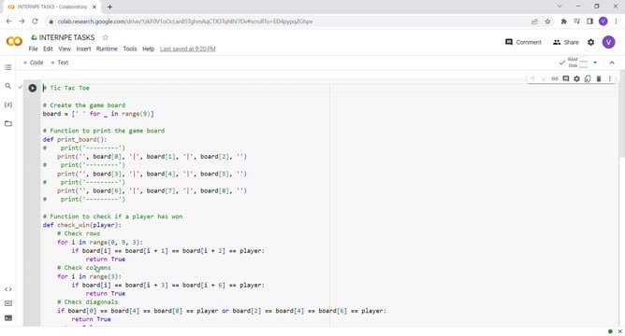The width and height of the screenshot is (625, 336).
Task: Open Chrome three-dot menu
Action: [617, 21]
